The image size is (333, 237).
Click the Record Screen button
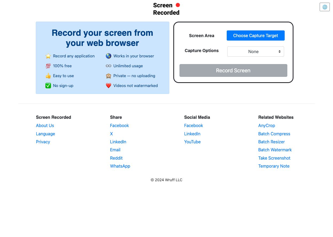point(233,70)
